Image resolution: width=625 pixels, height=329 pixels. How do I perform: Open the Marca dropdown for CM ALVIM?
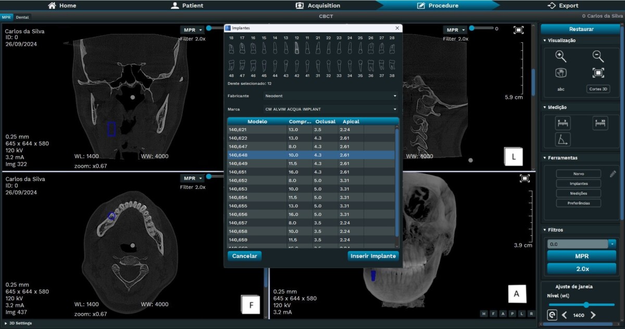pos(331,109)
